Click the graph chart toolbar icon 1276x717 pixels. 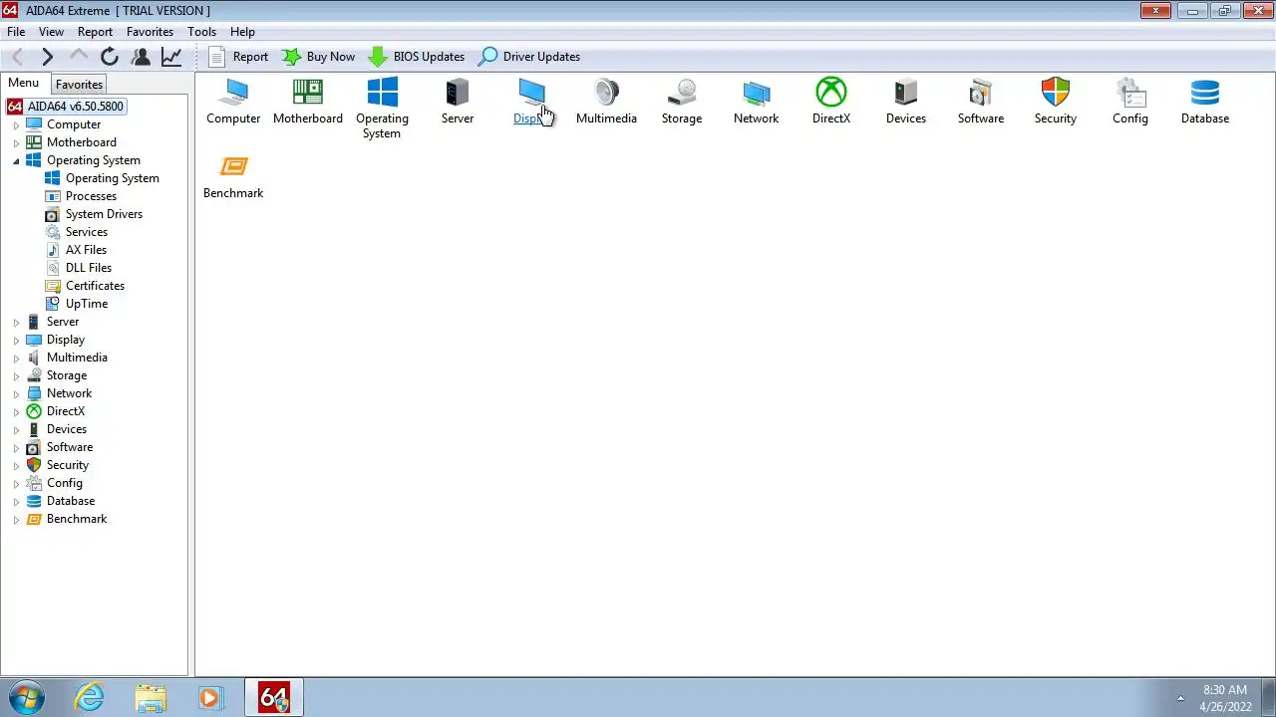[171, 57]
